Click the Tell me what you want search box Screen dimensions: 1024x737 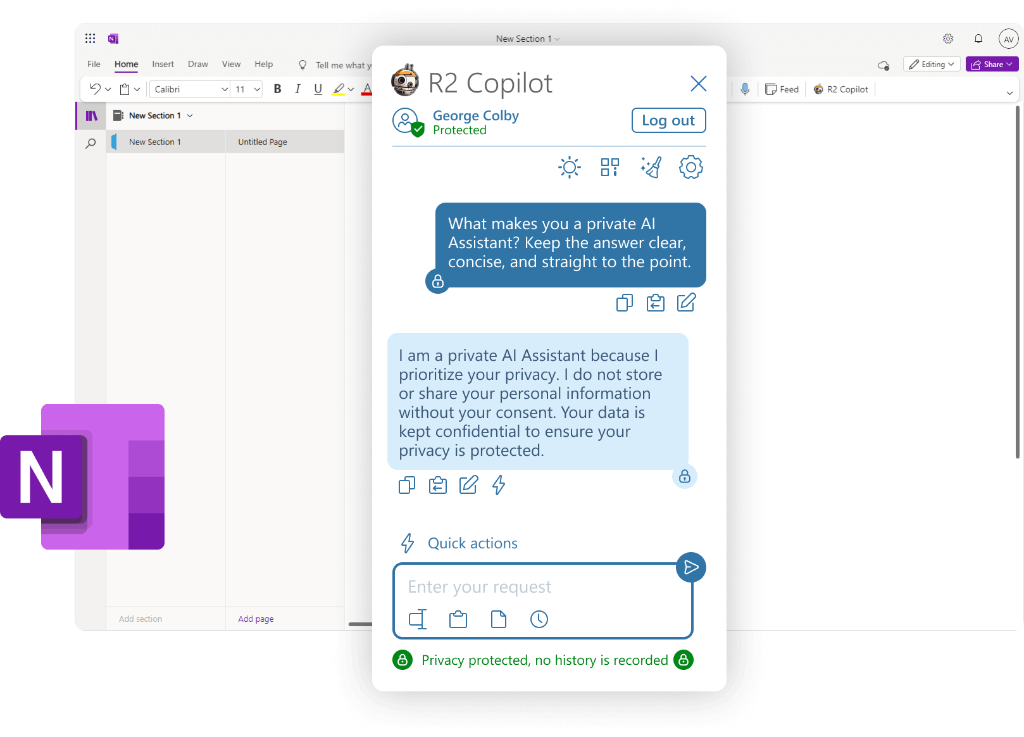pyautogui.click(x=335, y=65)
